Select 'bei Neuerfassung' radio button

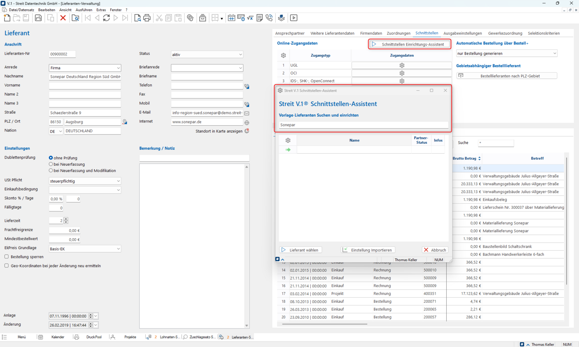click(x=51, y=164)
